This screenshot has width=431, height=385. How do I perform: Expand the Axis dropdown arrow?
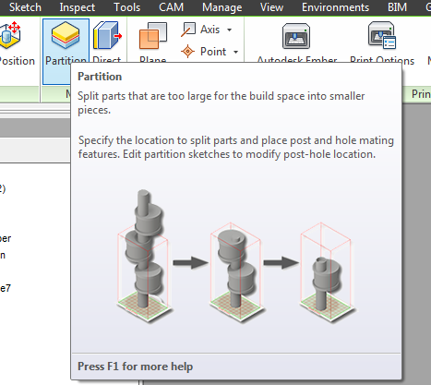229,30
